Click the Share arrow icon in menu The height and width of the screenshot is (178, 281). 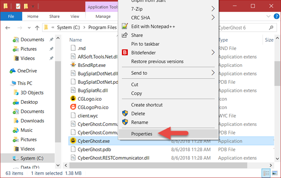(x=125, y=35)
